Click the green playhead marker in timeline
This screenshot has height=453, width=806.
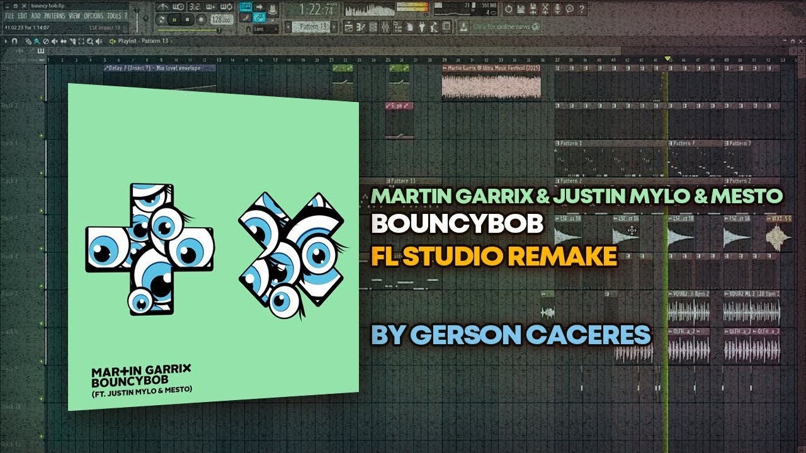coord(667,60)
